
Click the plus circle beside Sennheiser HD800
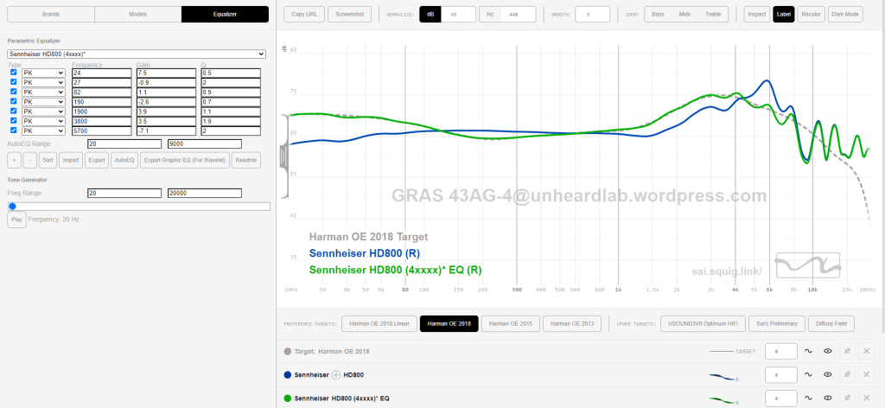pos(336,375)
